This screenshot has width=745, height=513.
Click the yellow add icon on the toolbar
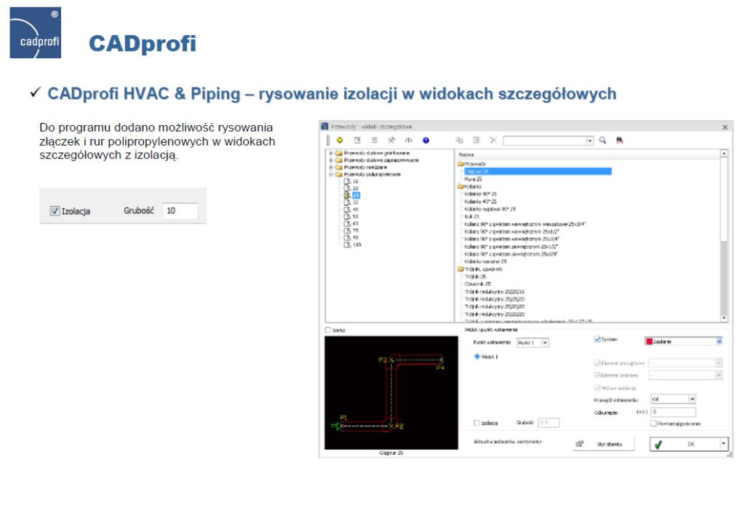339,140
